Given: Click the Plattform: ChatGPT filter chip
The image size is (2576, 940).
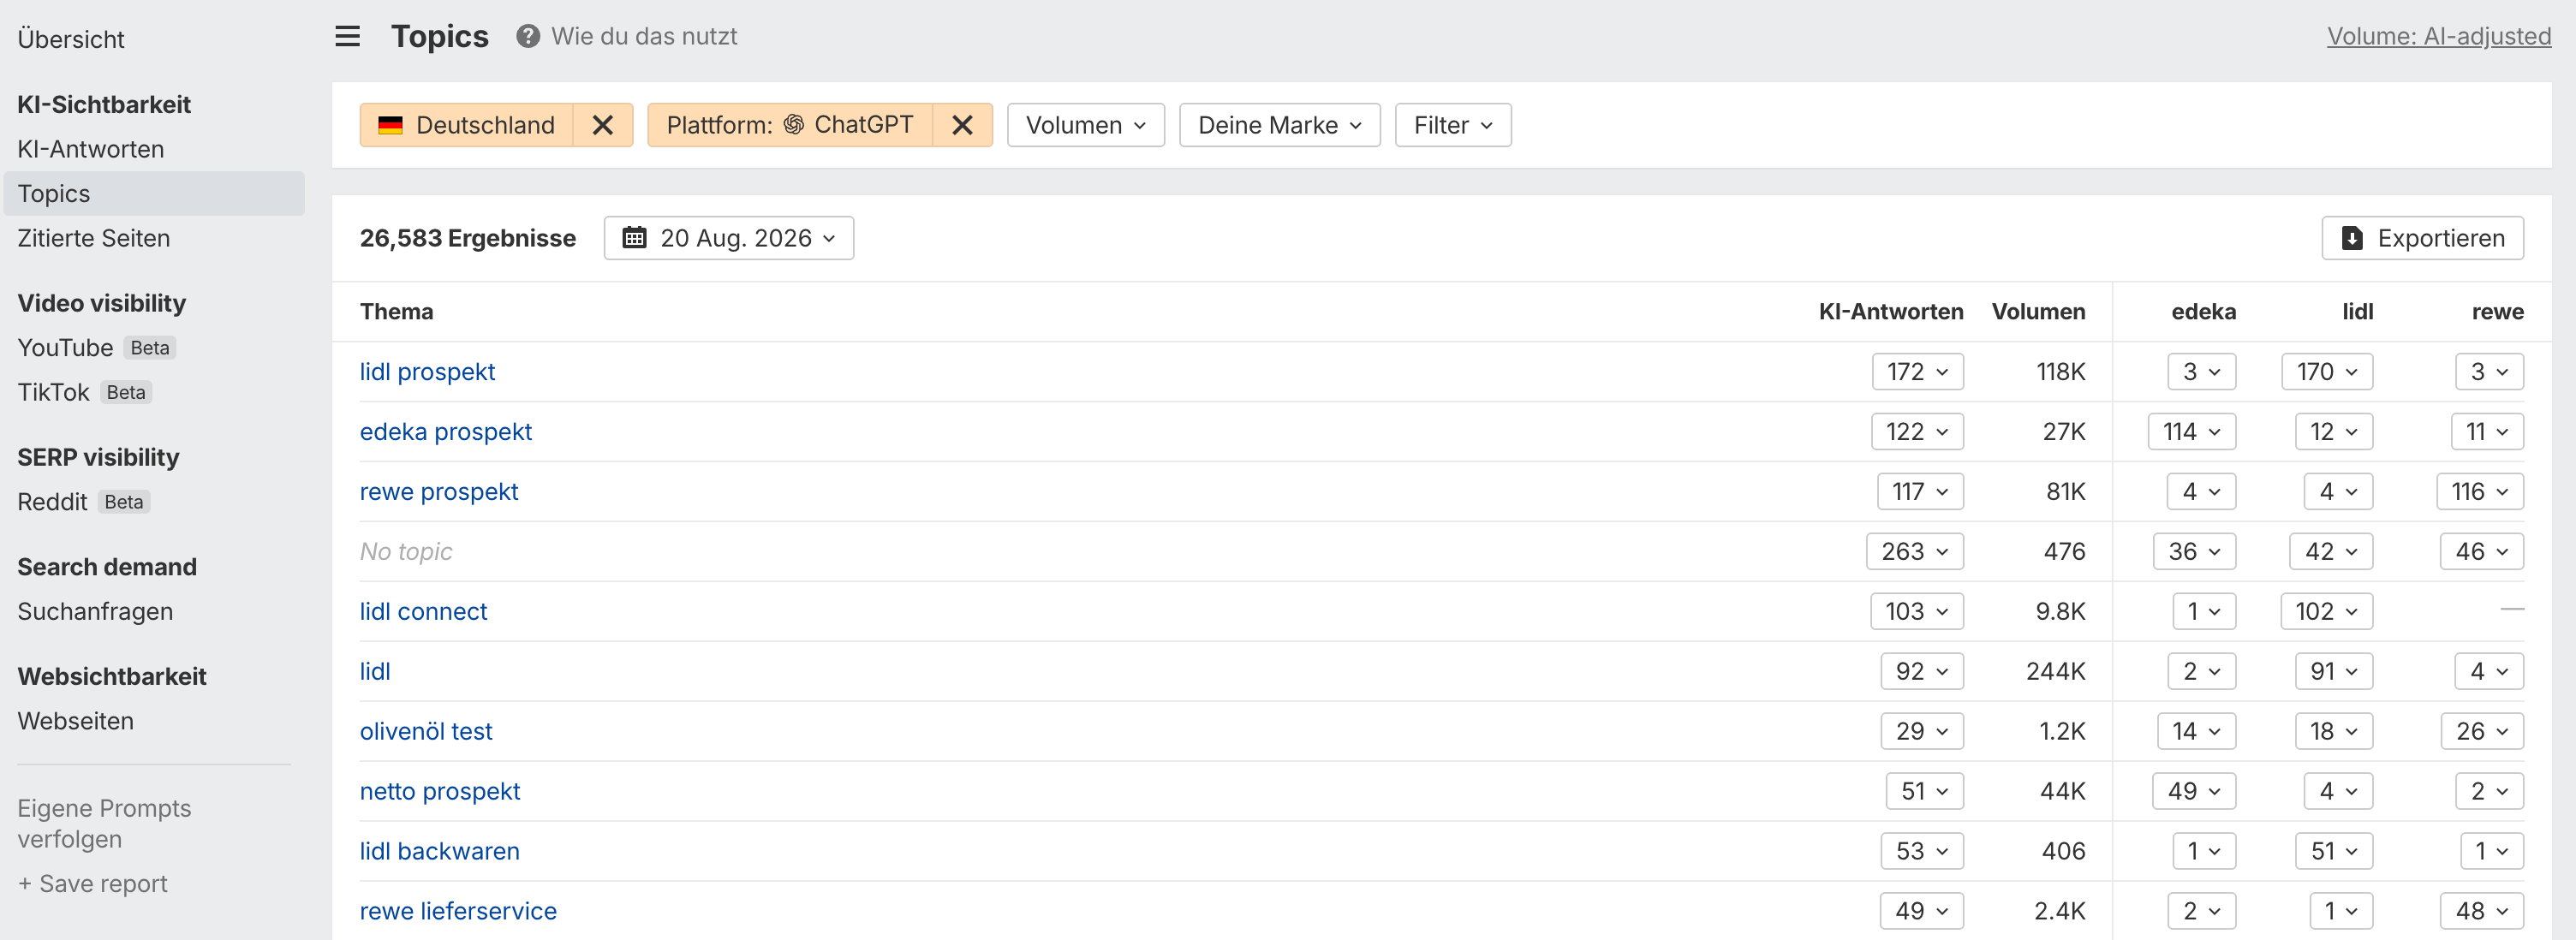Looking at the screenshot, I should (790, 125).
